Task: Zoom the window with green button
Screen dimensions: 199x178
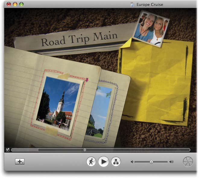Action: click(21, 4)
